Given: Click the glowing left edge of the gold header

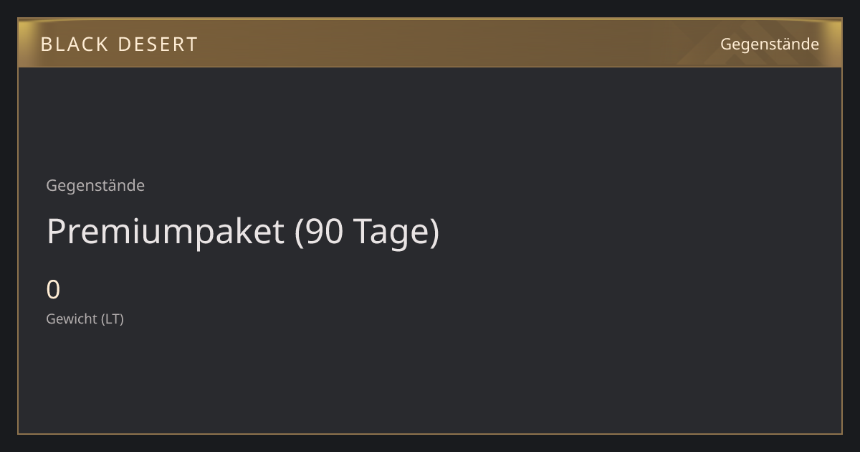Looking at the screenshot, I should point(25,43).
